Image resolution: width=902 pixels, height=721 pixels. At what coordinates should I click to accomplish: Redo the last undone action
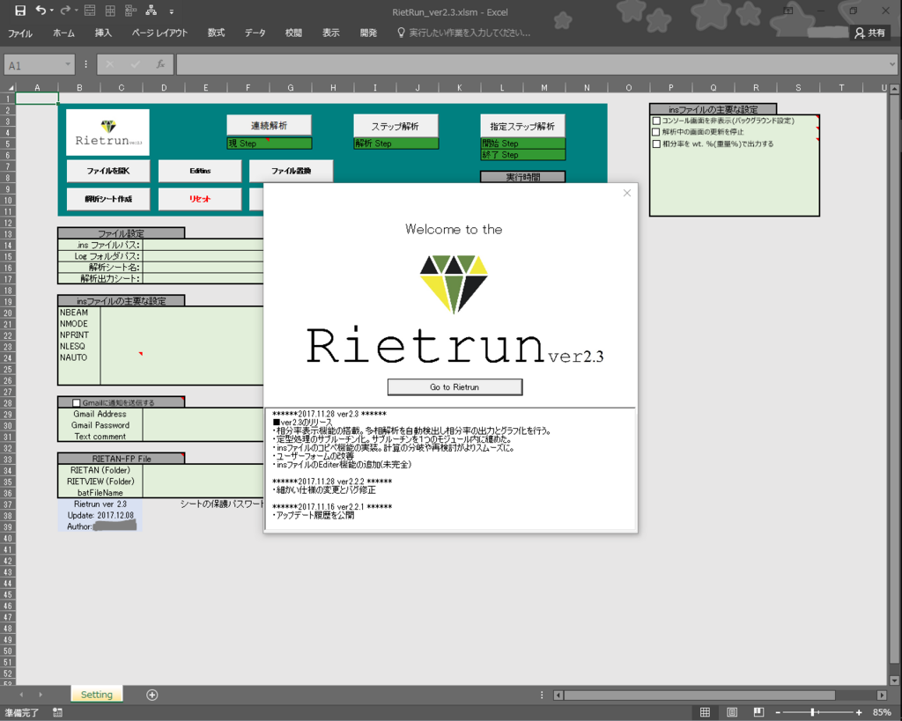[x=65, y=11]
